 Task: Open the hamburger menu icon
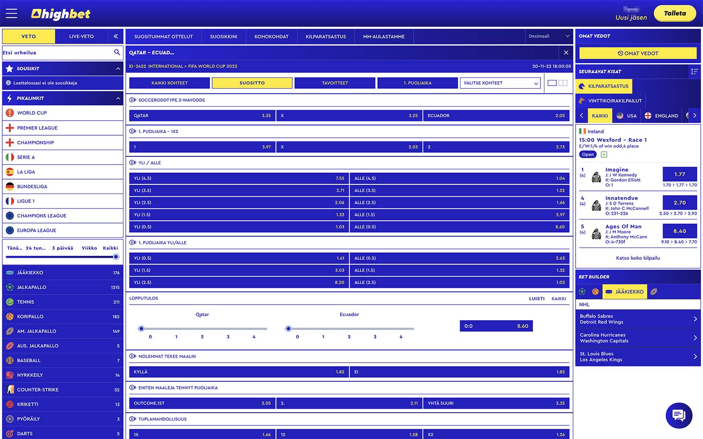[11, 14]
